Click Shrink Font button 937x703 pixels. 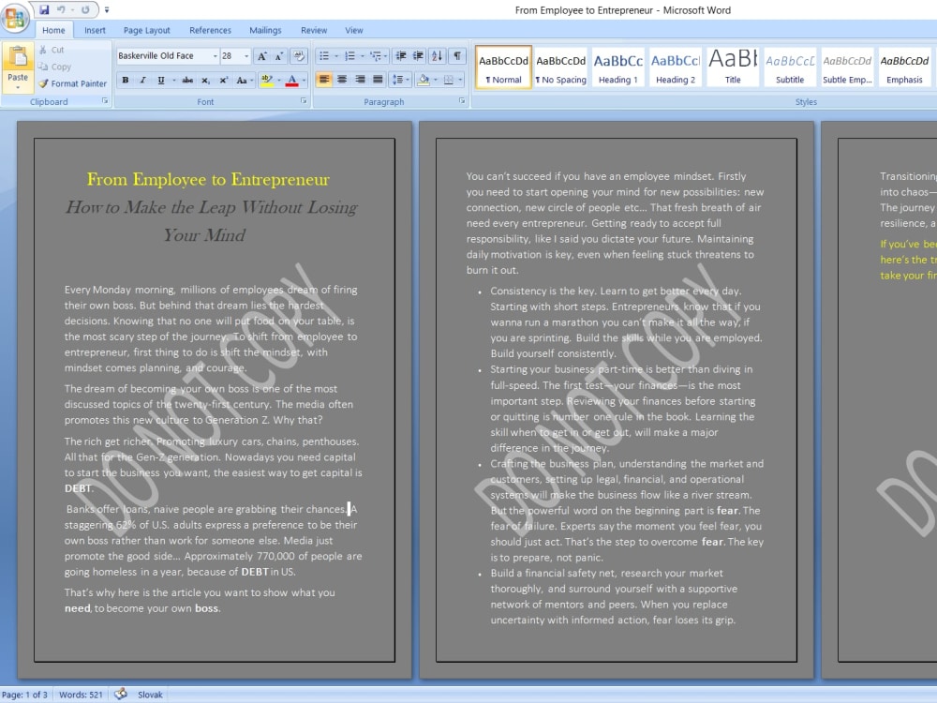tap(278, 56)
